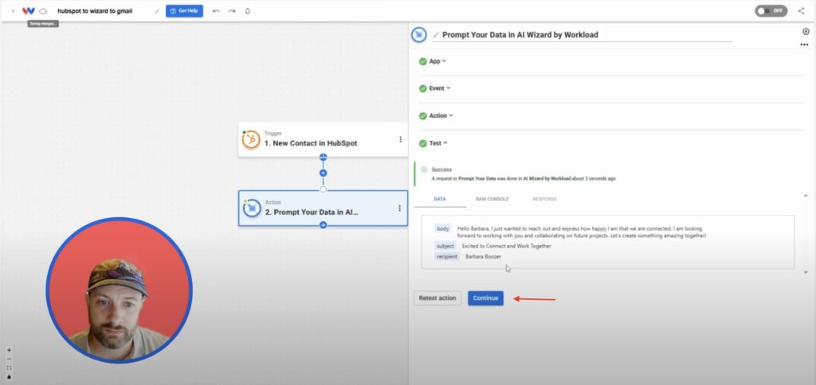Click the cloud saving status icon
Image resolution: width=816 pixels, height=385 pixels.
(x=43, y=11)
